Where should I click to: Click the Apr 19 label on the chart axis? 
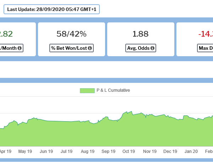tap(5, 151)
